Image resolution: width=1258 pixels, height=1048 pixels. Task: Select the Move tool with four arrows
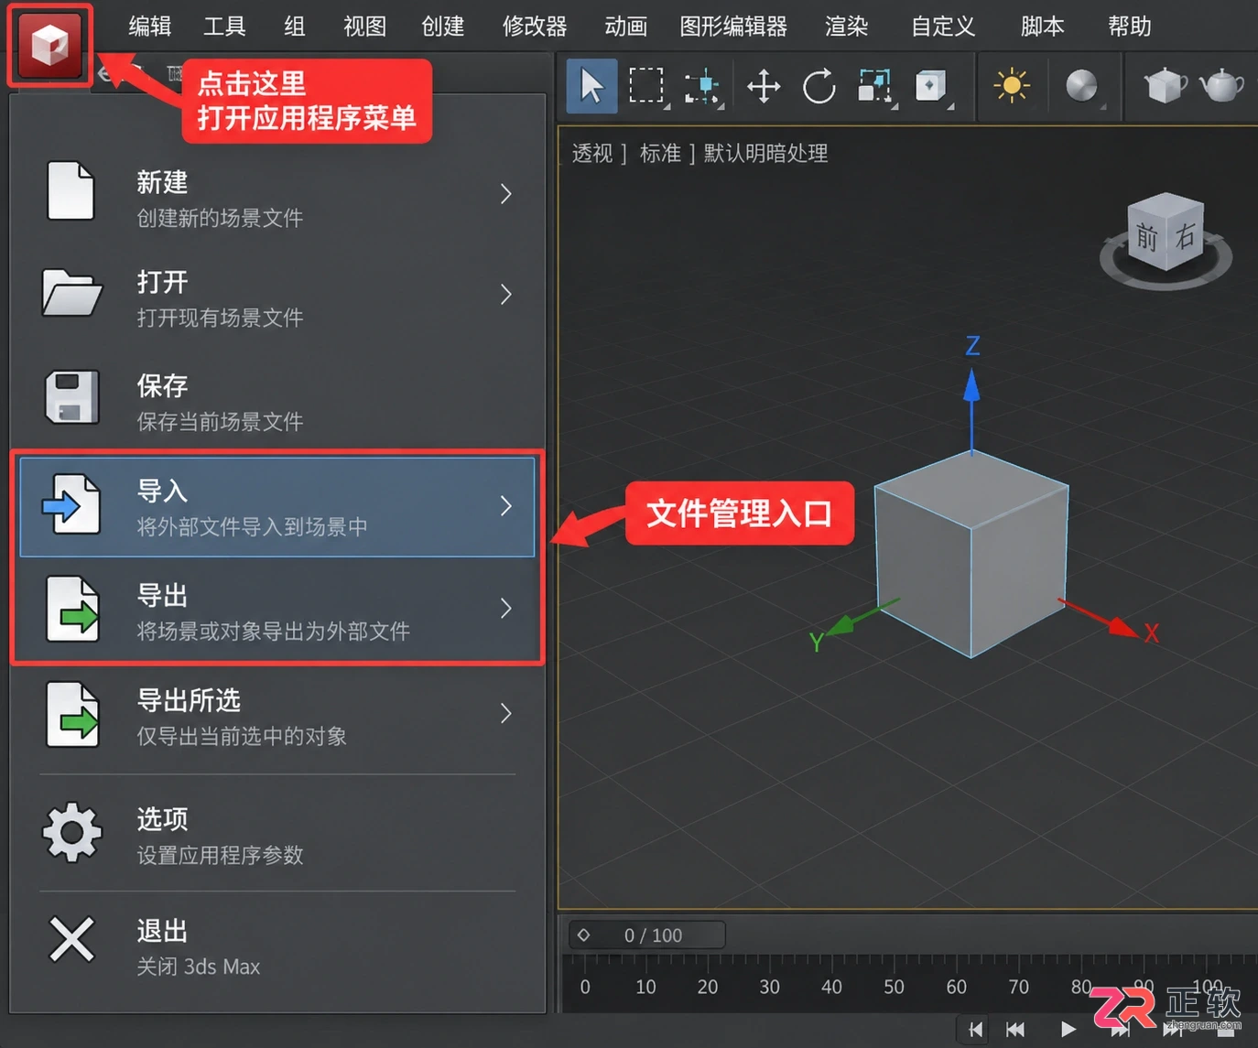click(764, 87)
